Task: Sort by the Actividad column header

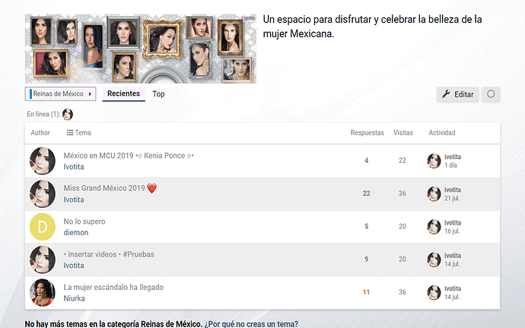Action: point(441,132)
